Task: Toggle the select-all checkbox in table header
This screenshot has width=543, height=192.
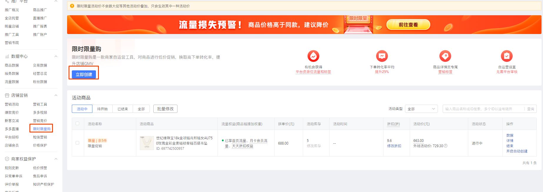Action: (77, 123)
